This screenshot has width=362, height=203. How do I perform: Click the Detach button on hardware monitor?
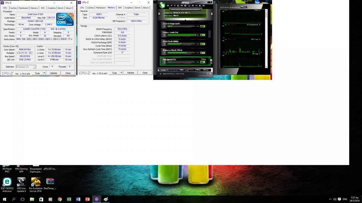click(x=244, y=7)
